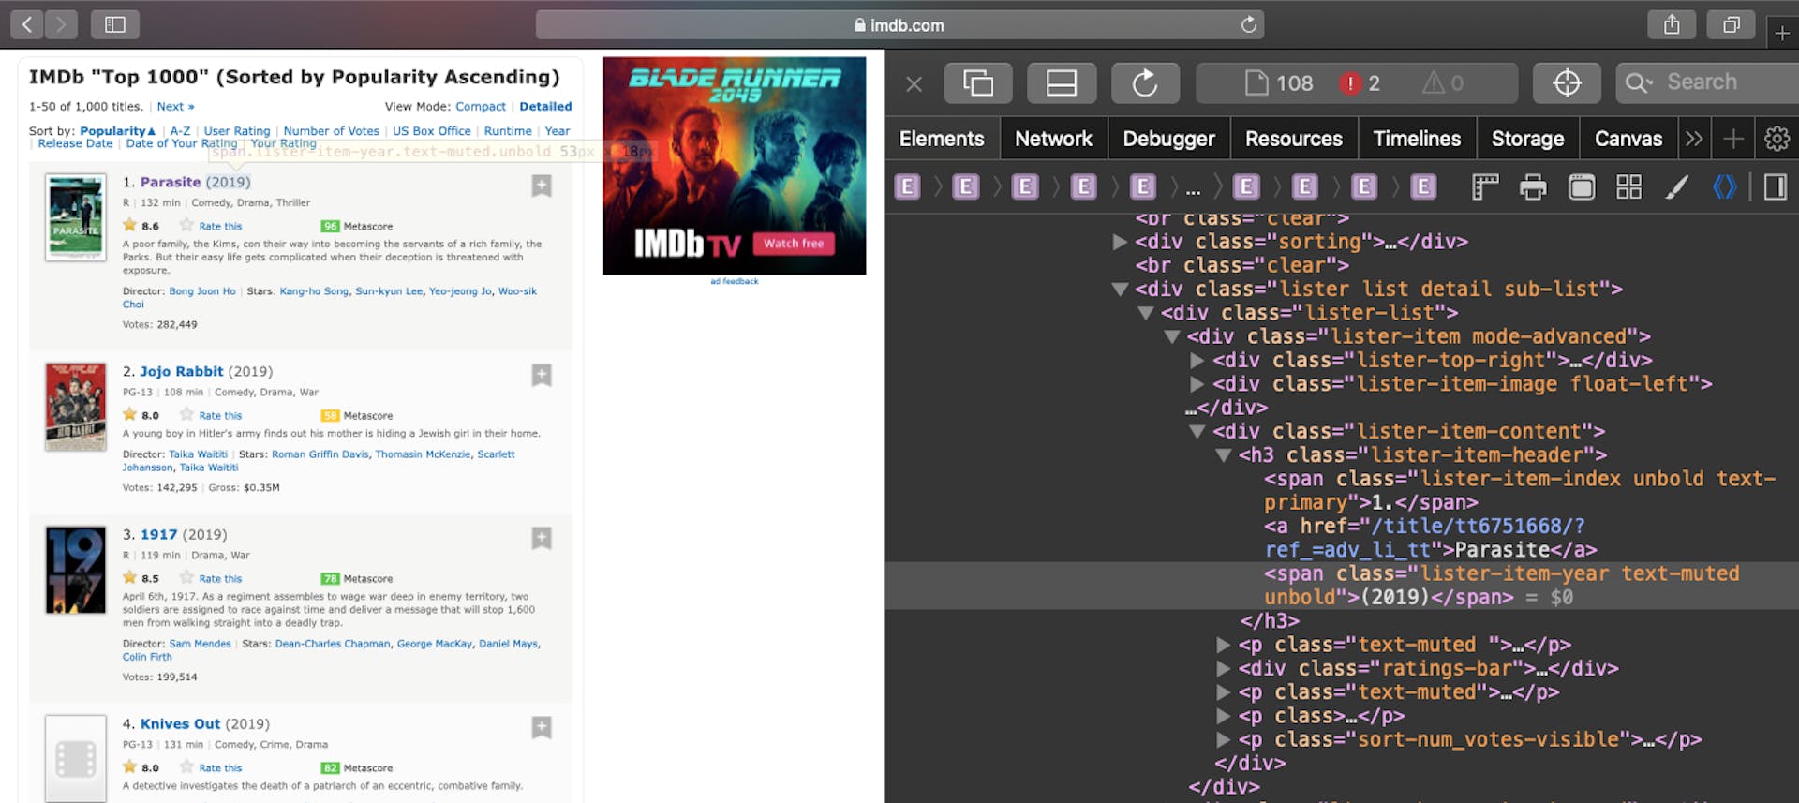Image resolution: width=1799 pixels, height=803 pixels.
Task: Switch view mode to Compact
Action: coord(480,107)
